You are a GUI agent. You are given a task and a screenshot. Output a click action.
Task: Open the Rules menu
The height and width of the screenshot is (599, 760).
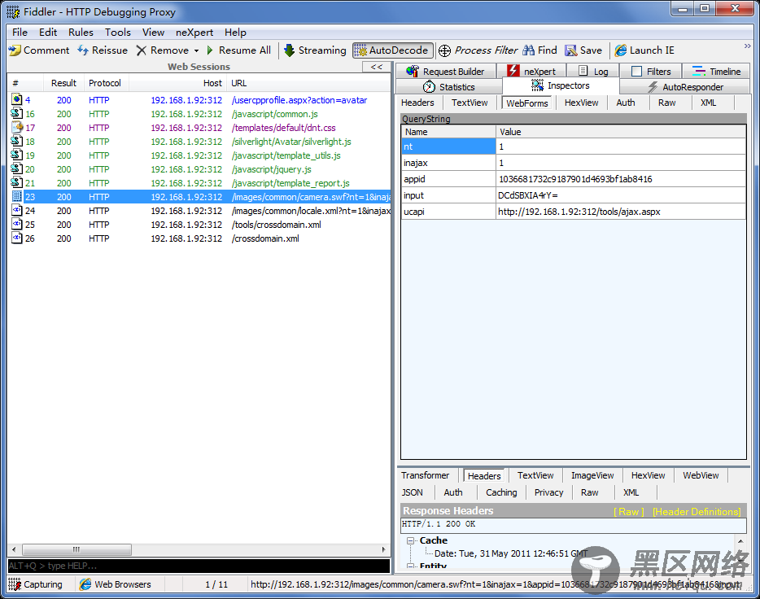[x=81, y=33]
